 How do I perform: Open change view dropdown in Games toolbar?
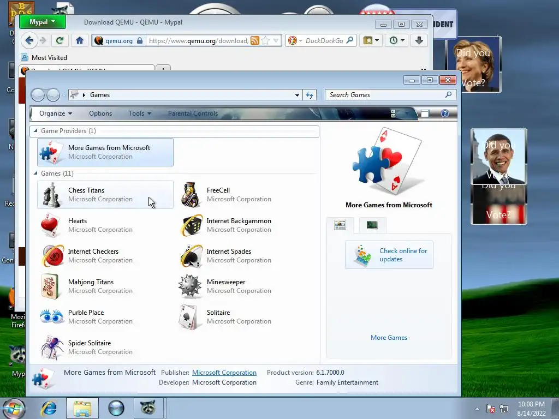point(406,113)
